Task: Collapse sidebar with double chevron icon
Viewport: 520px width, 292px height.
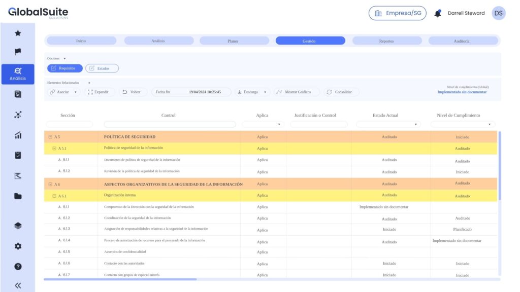Action: 18,285
